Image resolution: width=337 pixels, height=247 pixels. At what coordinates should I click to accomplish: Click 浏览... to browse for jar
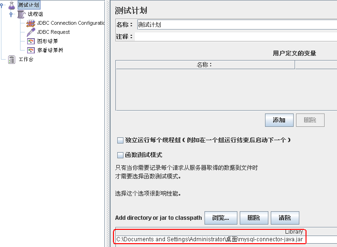[221, 218]
